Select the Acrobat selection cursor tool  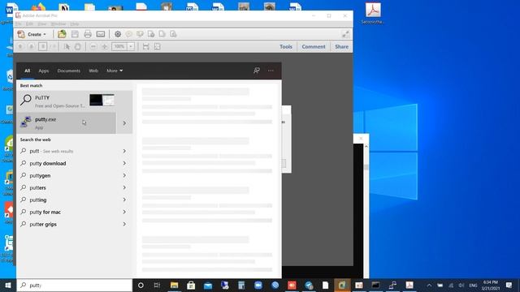(x=67, y=47)
